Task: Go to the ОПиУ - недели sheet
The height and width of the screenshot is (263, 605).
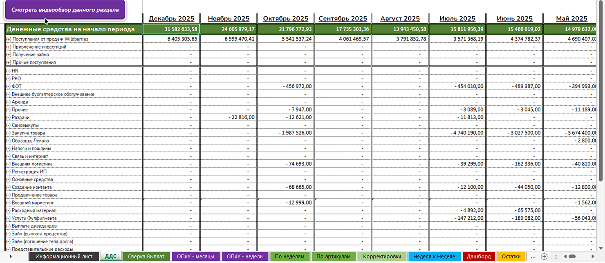Action: tap(245, 256)
